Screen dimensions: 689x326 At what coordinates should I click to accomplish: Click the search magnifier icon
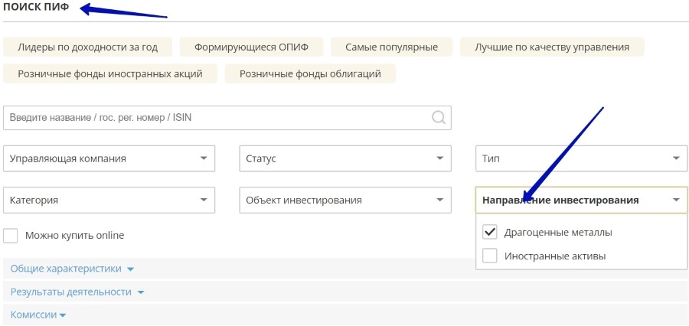439,118
